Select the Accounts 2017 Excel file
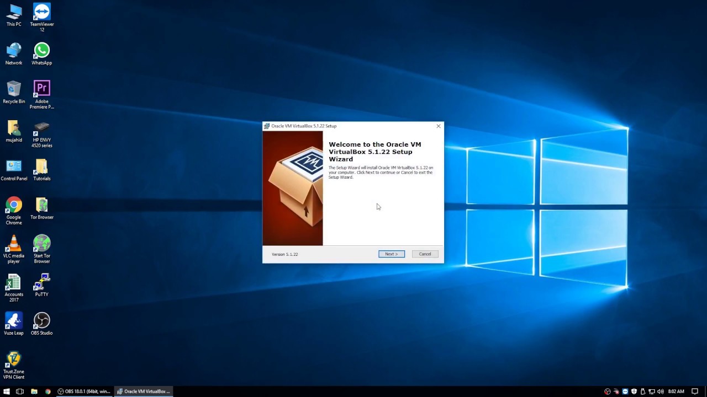 tap(14, 288)
